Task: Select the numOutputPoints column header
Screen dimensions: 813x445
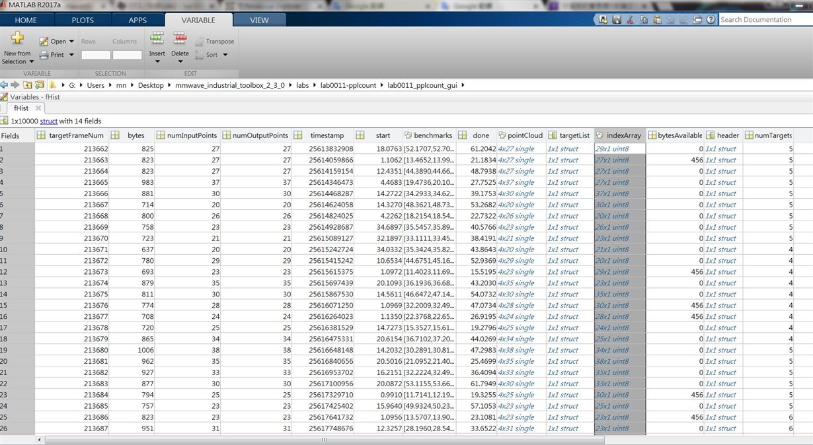Action: [256, 135]
